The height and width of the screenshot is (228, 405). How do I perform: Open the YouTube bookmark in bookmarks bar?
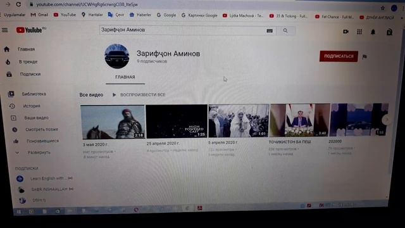[65, 15]
